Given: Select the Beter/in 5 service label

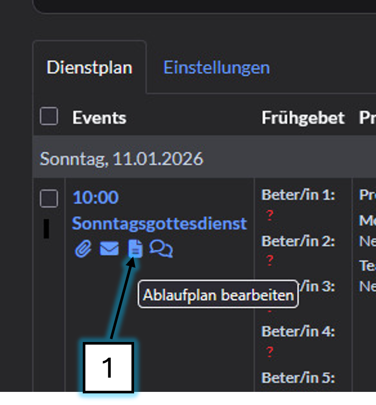Looking at the screenshot, I should 298,377.
